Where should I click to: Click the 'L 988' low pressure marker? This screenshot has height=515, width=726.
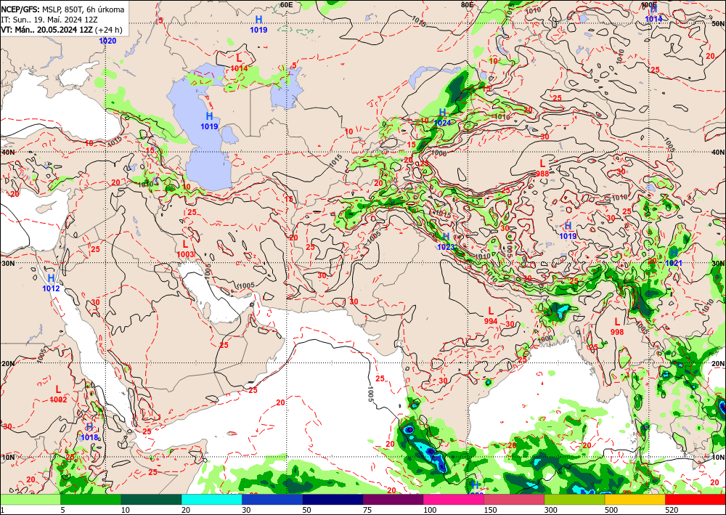tap(542, 168)
